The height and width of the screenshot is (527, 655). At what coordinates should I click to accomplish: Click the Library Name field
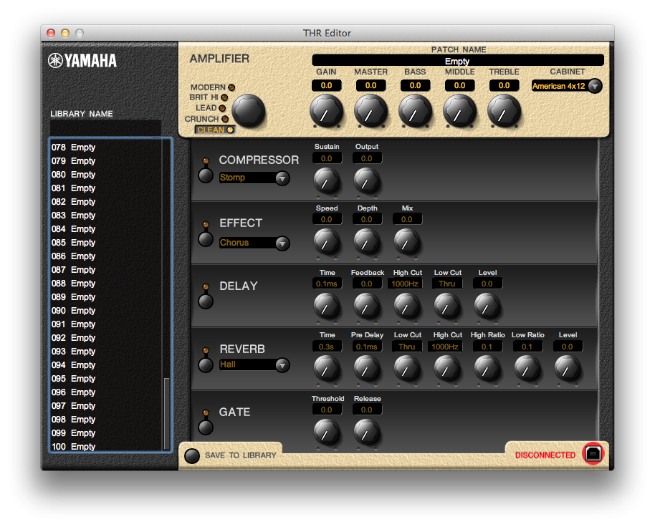coord(105,127)
